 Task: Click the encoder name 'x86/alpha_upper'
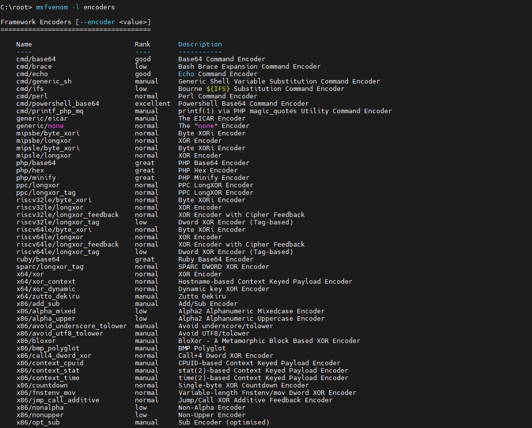(x=46, y=319)
